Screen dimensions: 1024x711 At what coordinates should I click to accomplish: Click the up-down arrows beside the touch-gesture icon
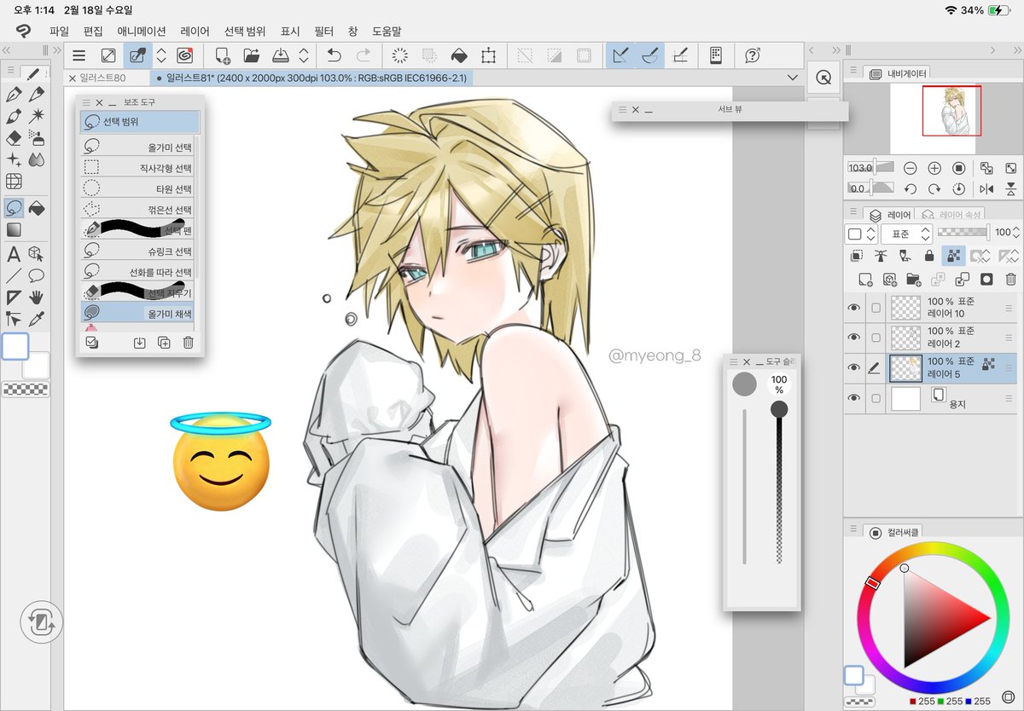[x=161, y=55]
